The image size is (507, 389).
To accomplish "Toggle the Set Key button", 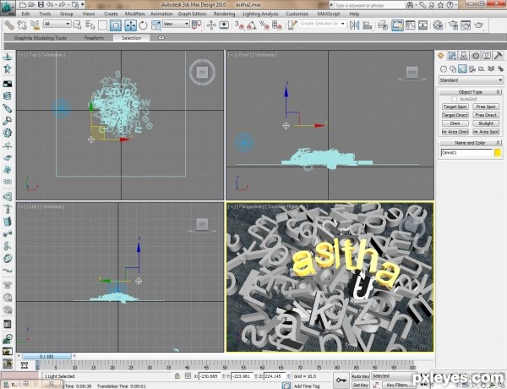I will pos(360,385).
